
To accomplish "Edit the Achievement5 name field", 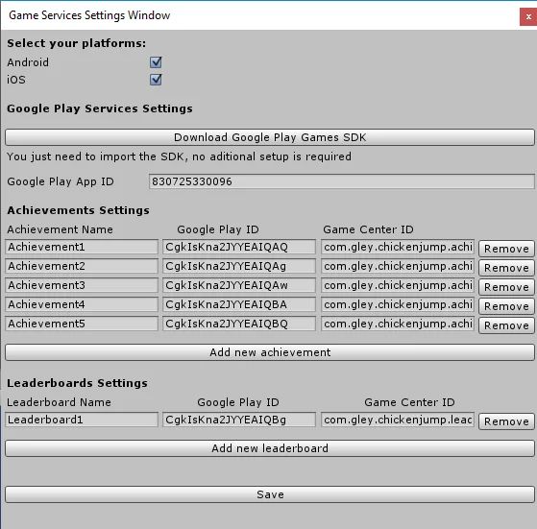I will coord(82,324).
